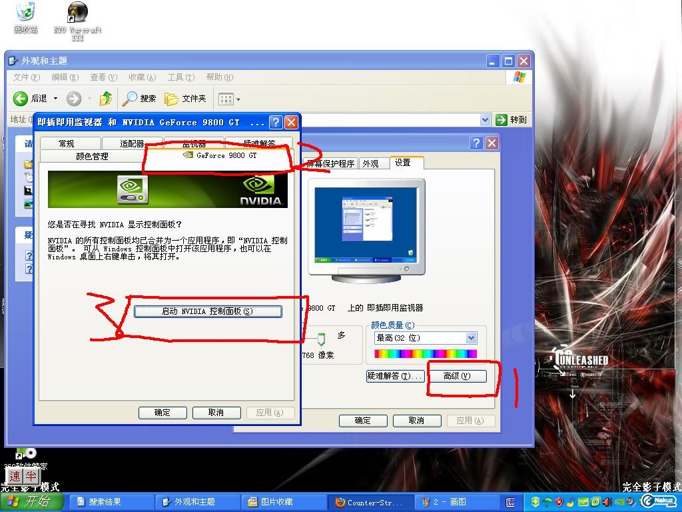The image size is (682, 512).
Task: Open the views icon in the toolbar
Action: [226, 99]
